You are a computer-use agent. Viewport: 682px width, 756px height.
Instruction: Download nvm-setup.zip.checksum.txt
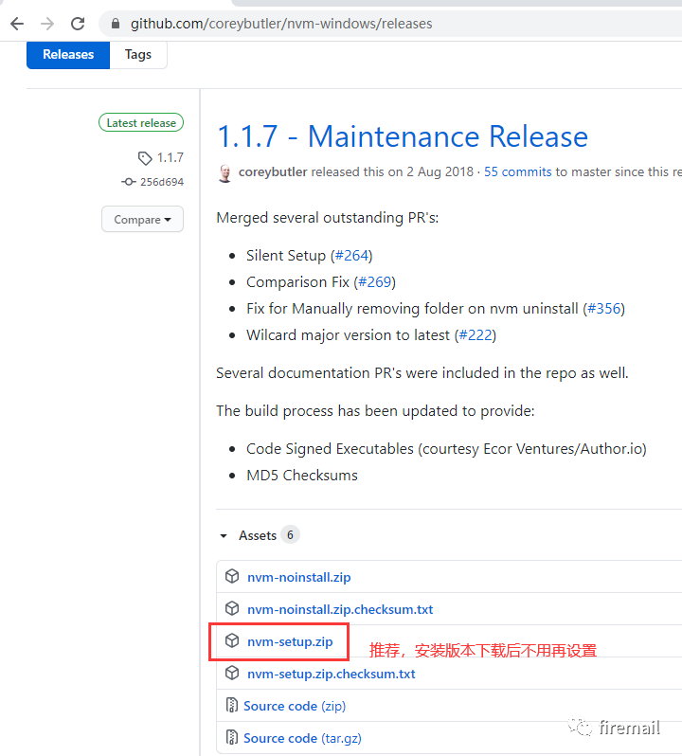click(332, 674)
